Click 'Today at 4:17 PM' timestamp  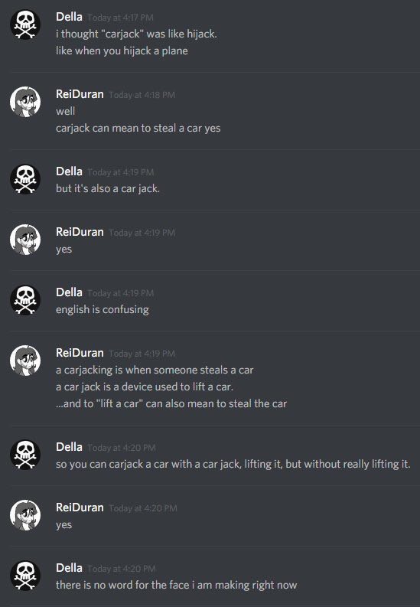pos(121,18)
